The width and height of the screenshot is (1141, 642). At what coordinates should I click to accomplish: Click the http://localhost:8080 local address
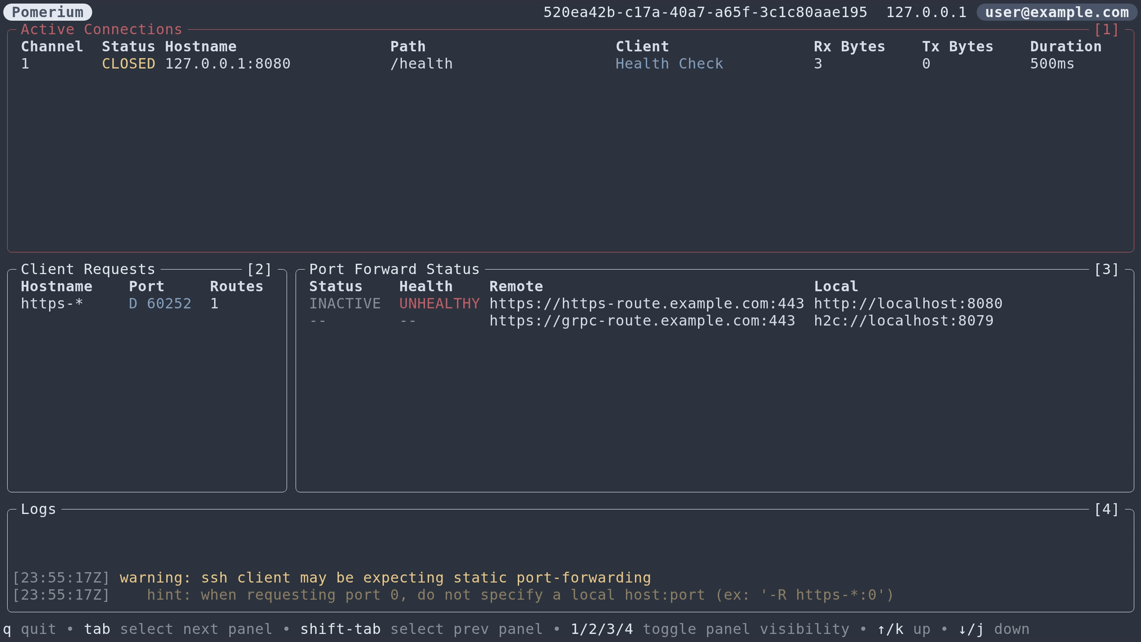coord(908,304)
